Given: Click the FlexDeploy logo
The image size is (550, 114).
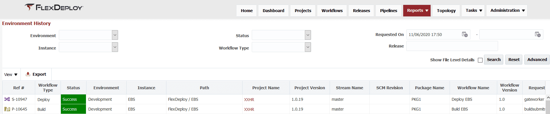Looking at the screenshot, I should (54, 7).
